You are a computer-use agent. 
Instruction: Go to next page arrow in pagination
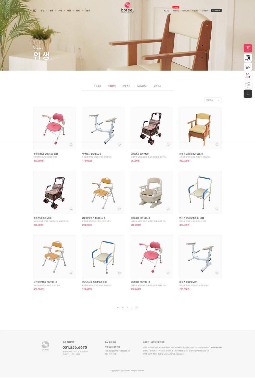[132, 307]
